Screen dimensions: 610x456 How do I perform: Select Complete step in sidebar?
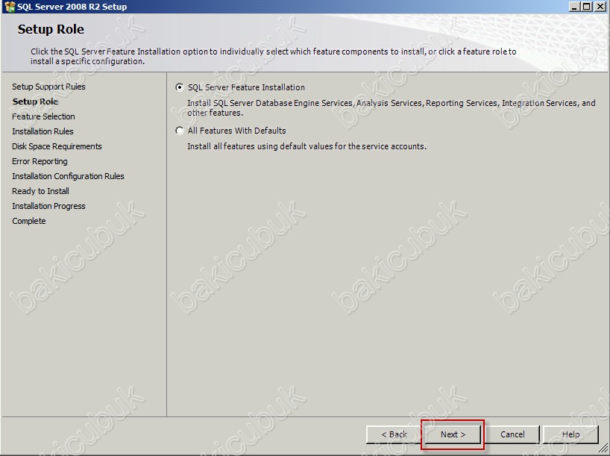pos(29,221)
